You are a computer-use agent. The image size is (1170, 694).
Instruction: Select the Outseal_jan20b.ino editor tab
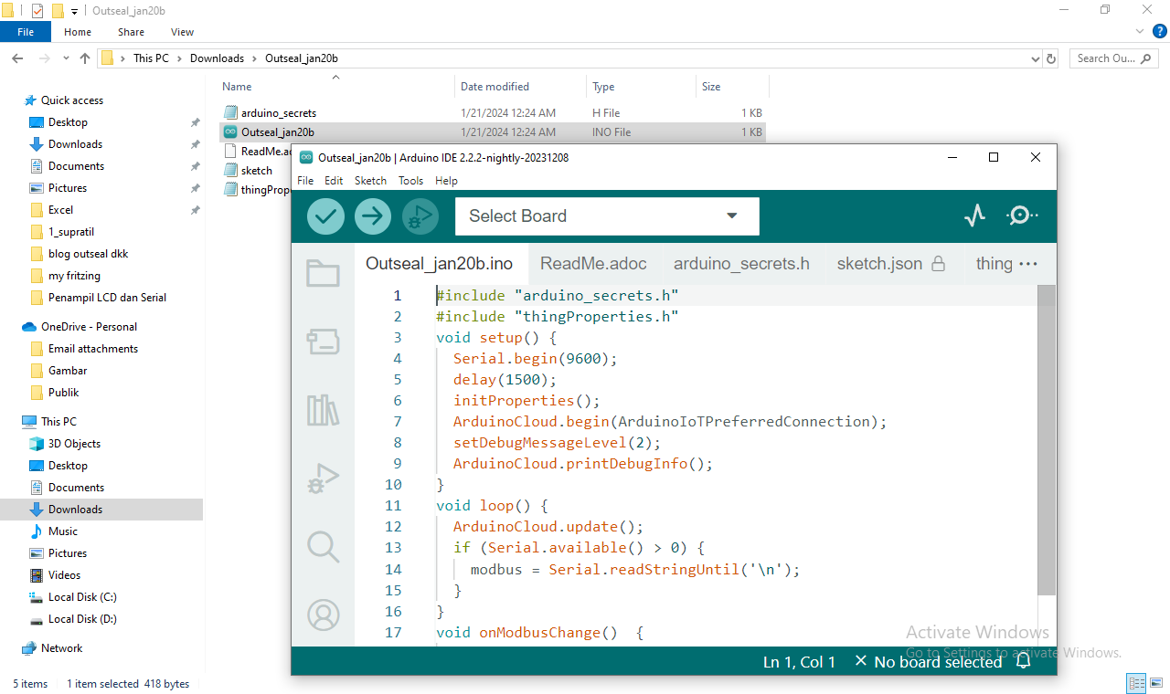(439, 264)
